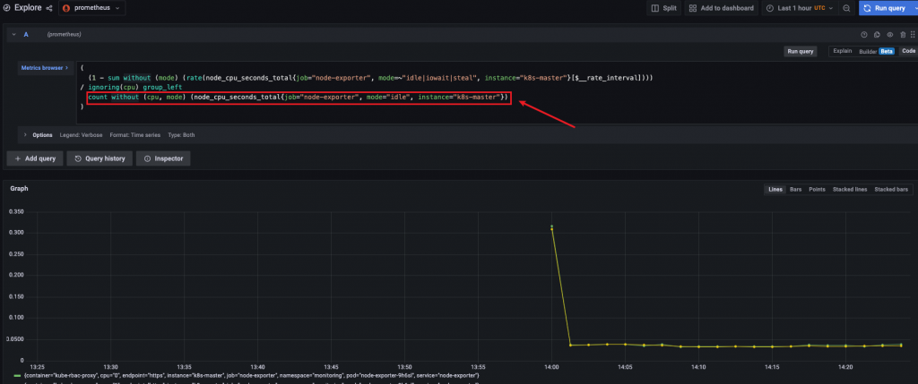Open the prometheus data source dropdown

click(92, 8)
